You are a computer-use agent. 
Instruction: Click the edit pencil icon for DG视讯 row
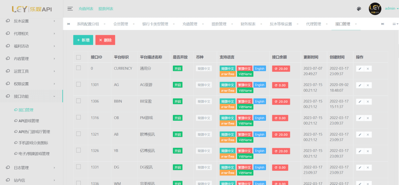click(x=359, y=167)
